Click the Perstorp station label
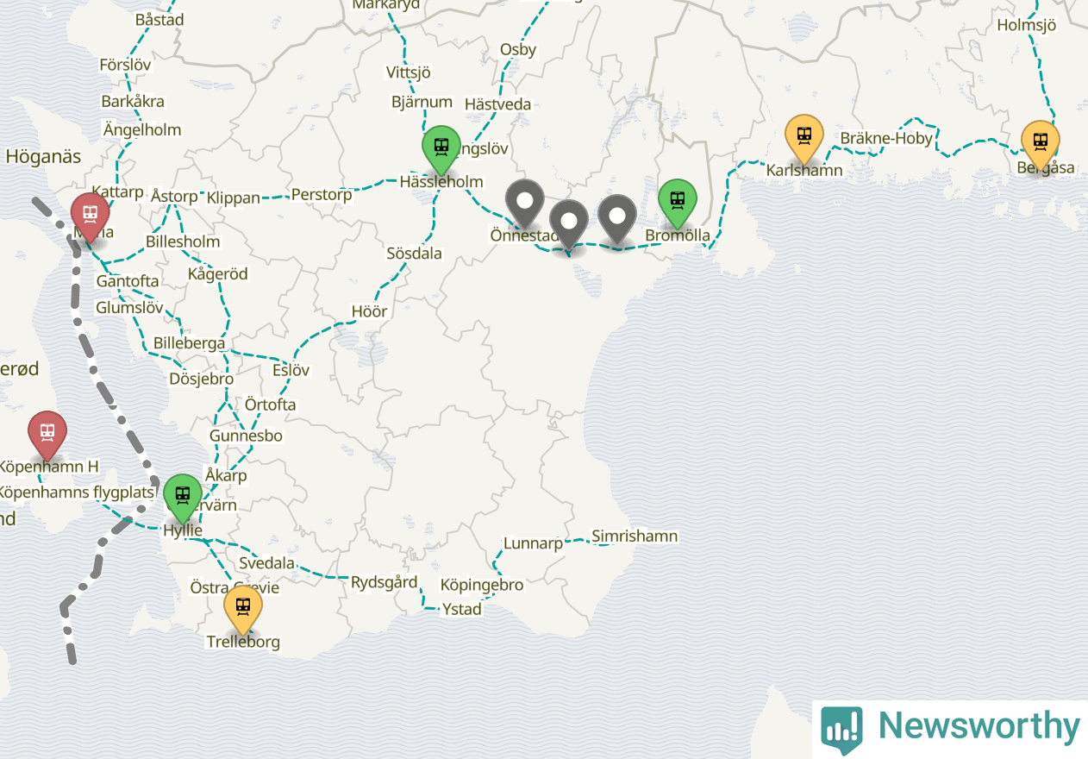This screenshot has height=759, width=1088. (322, 195)
